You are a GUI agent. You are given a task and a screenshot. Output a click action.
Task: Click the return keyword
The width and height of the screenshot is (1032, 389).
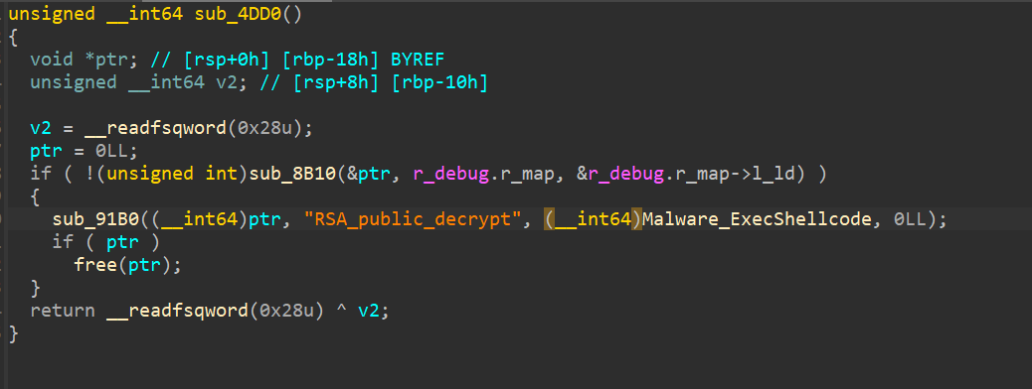pyautogui.click(x=63, y=311)
